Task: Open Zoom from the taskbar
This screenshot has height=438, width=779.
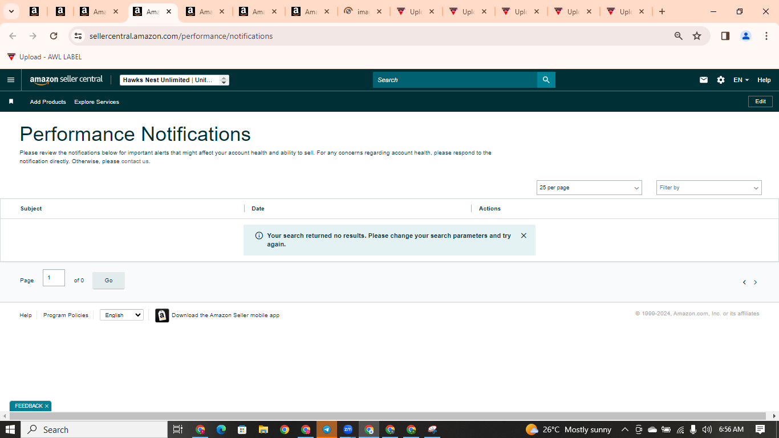Action: pos(348,429)
